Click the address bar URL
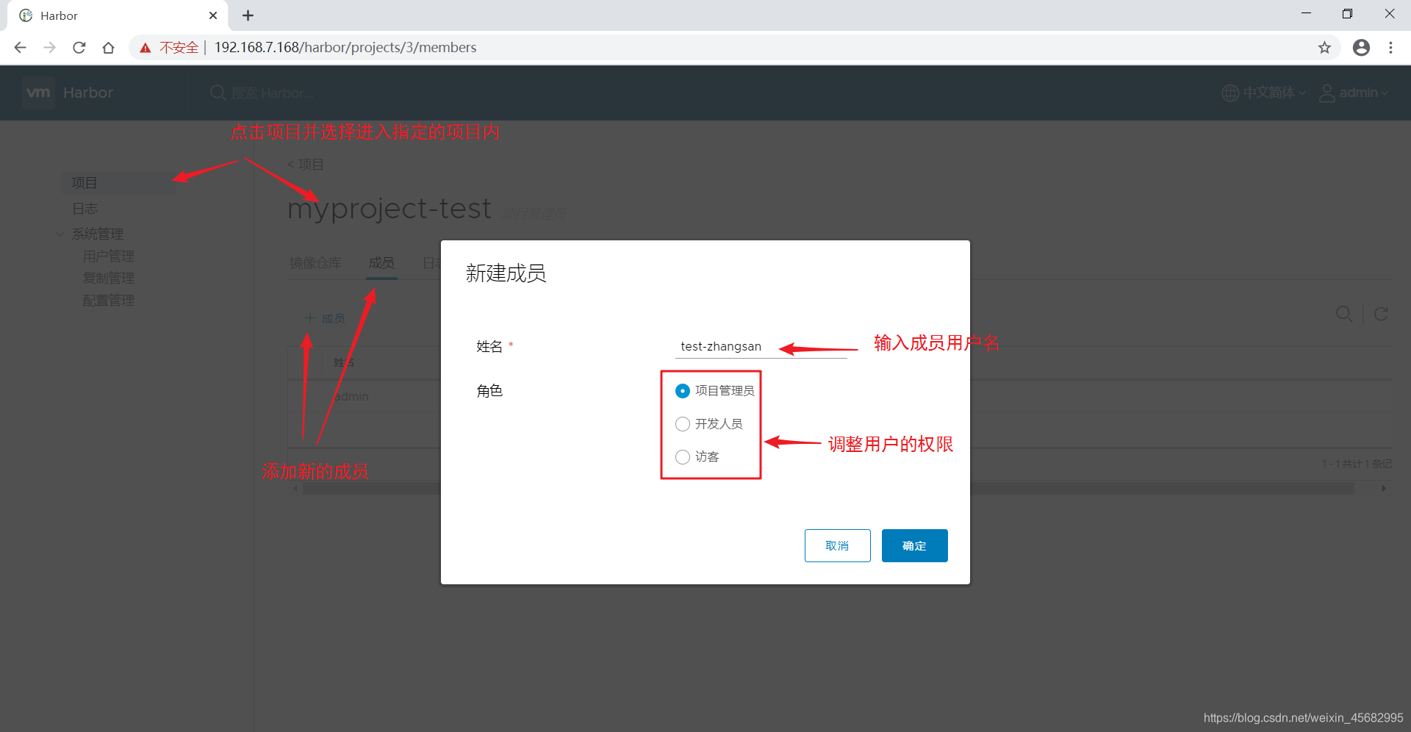The width and height of the screenshot is (1411, 732). point(345,48)
